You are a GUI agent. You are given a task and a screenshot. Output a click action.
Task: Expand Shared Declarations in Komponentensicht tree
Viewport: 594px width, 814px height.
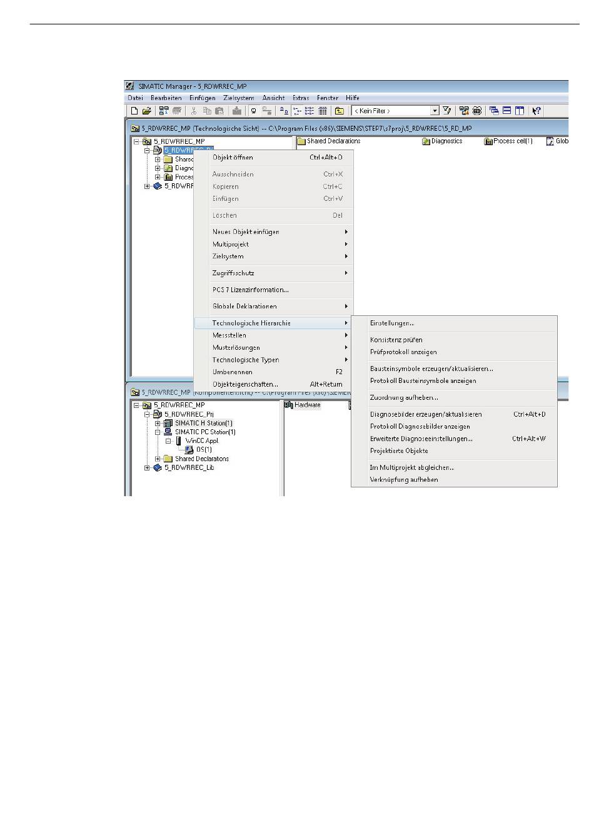tap(158, 459)
